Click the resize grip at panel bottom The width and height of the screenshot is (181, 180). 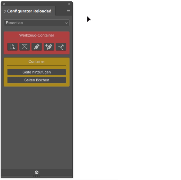(x=36, y=176)
